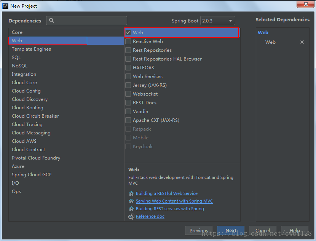Select the Spring Cloud GCP category
This screenshot has height=241, width=316.
coord(66,175)
